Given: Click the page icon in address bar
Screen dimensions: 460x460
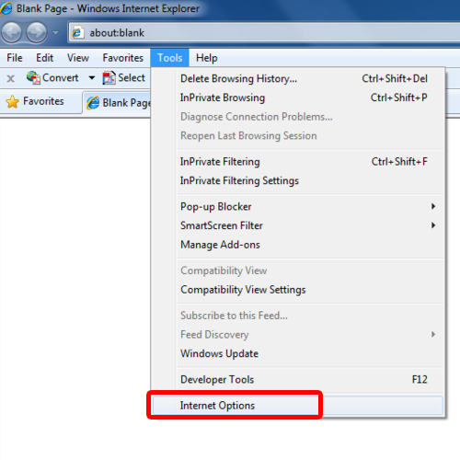Looking at the screenshot, I should pyautogui.click(x=78, y=32).
